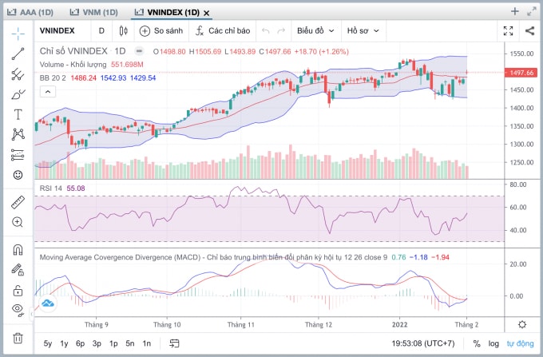Select the brush drawing tool
The width and height of the screenshot is (543, 357).
click(18, 94)
